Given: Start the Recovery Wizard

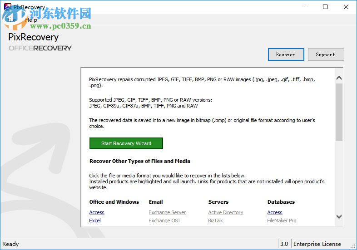Looking at the screenshot, I should tap(126, 143).
